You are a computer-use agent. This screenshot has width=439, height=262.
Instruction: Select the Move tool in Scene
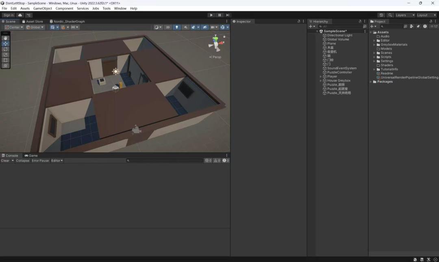[x=5, y=44]
